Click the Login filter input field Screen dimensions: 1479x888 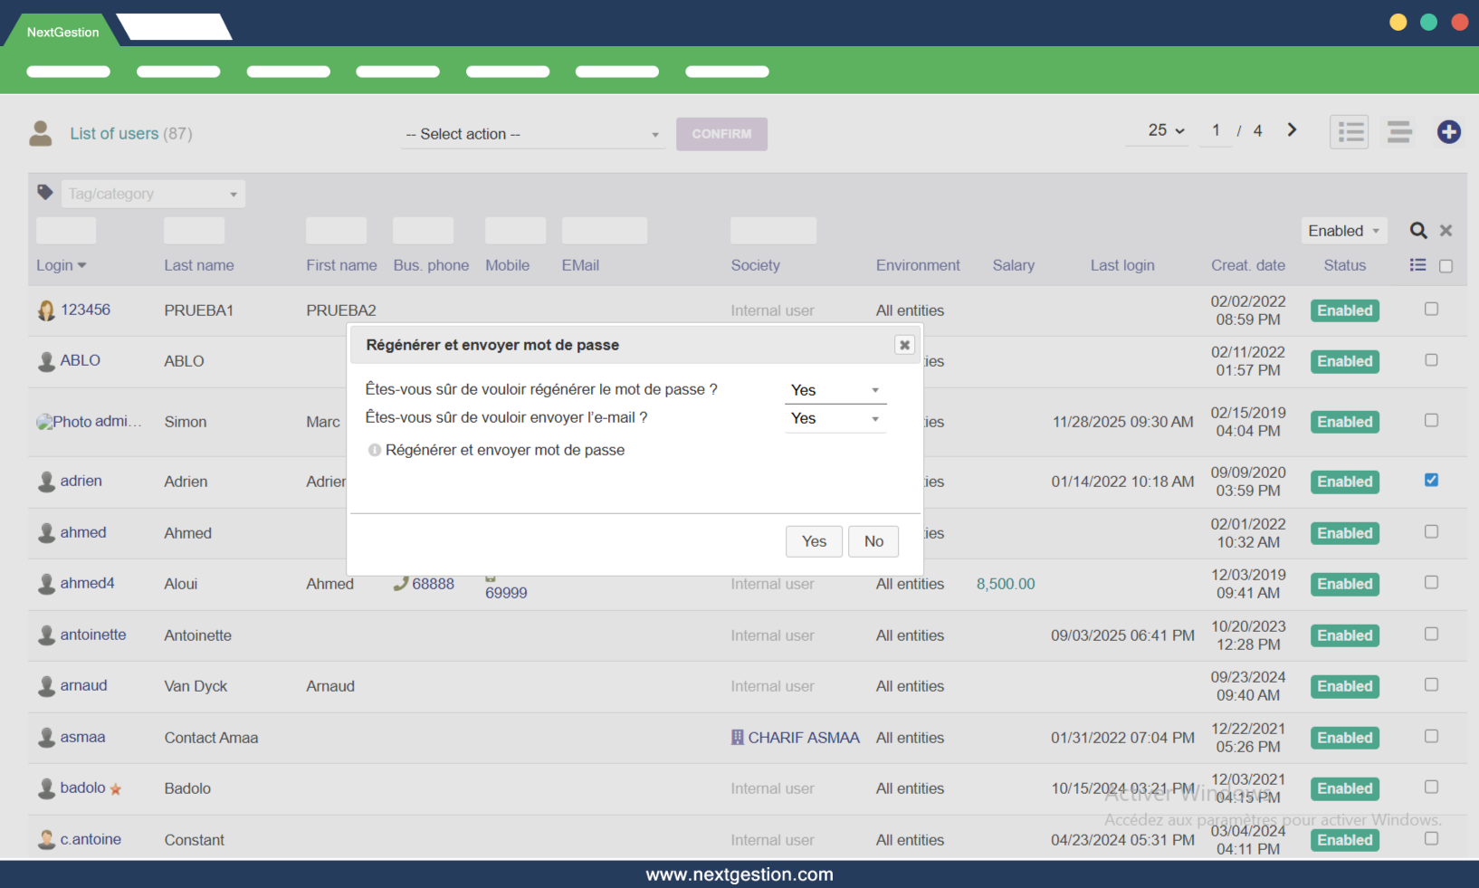point(66,231)
